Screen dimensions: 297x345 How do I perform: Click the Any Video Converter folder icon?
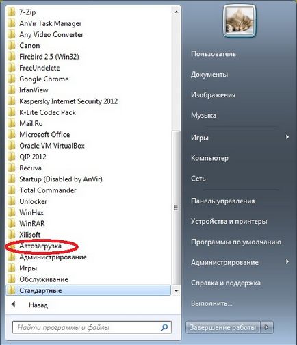(x=11, y=34)
